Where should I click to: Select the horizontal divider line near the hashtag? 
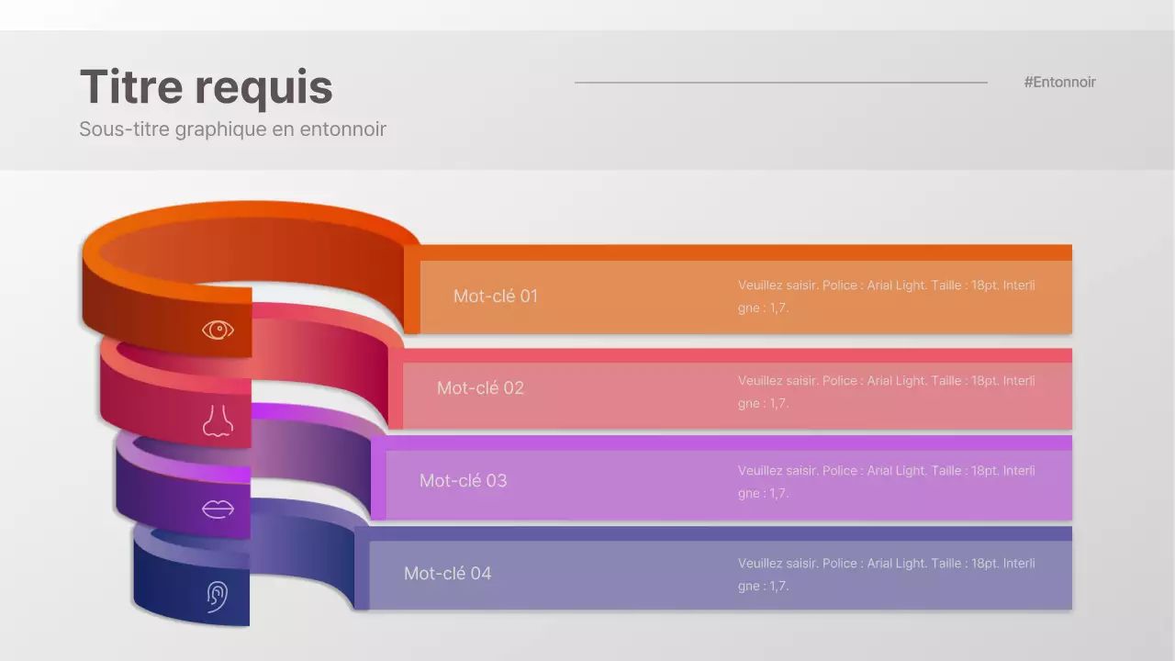tap(780, 82)
